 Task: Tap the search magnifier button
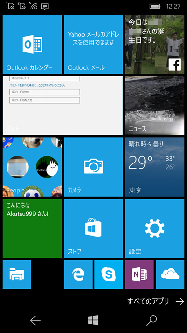[x=151, y=320]
